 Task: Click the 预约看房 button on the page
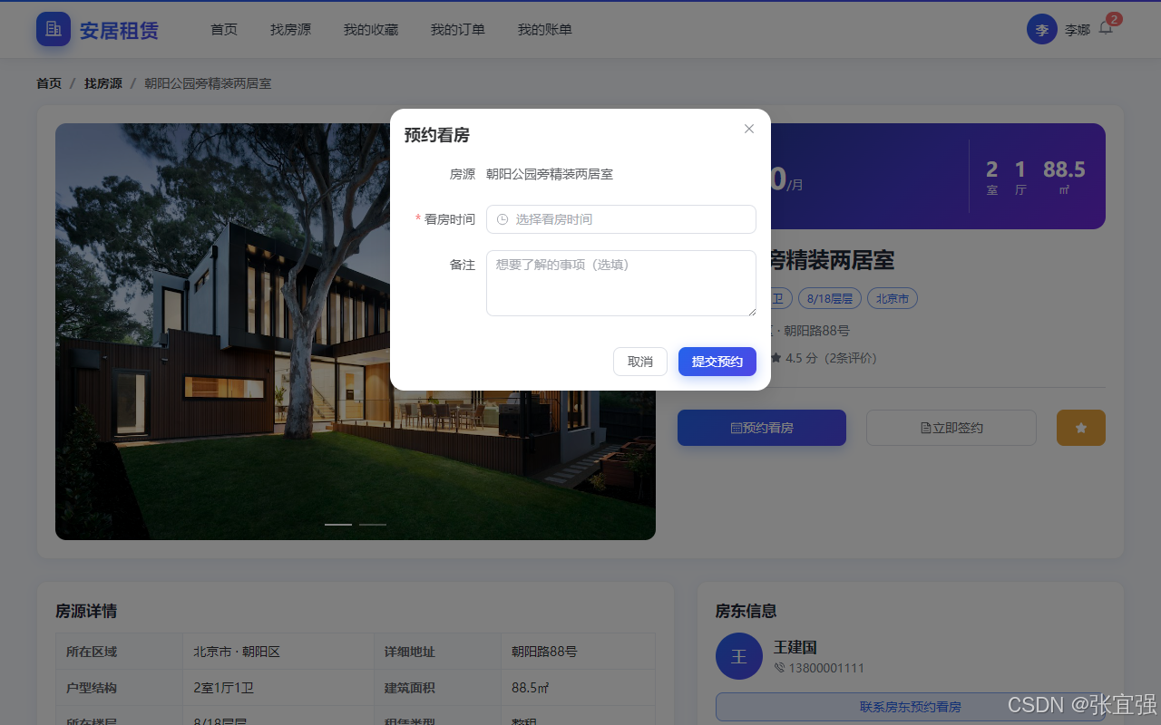762,428
